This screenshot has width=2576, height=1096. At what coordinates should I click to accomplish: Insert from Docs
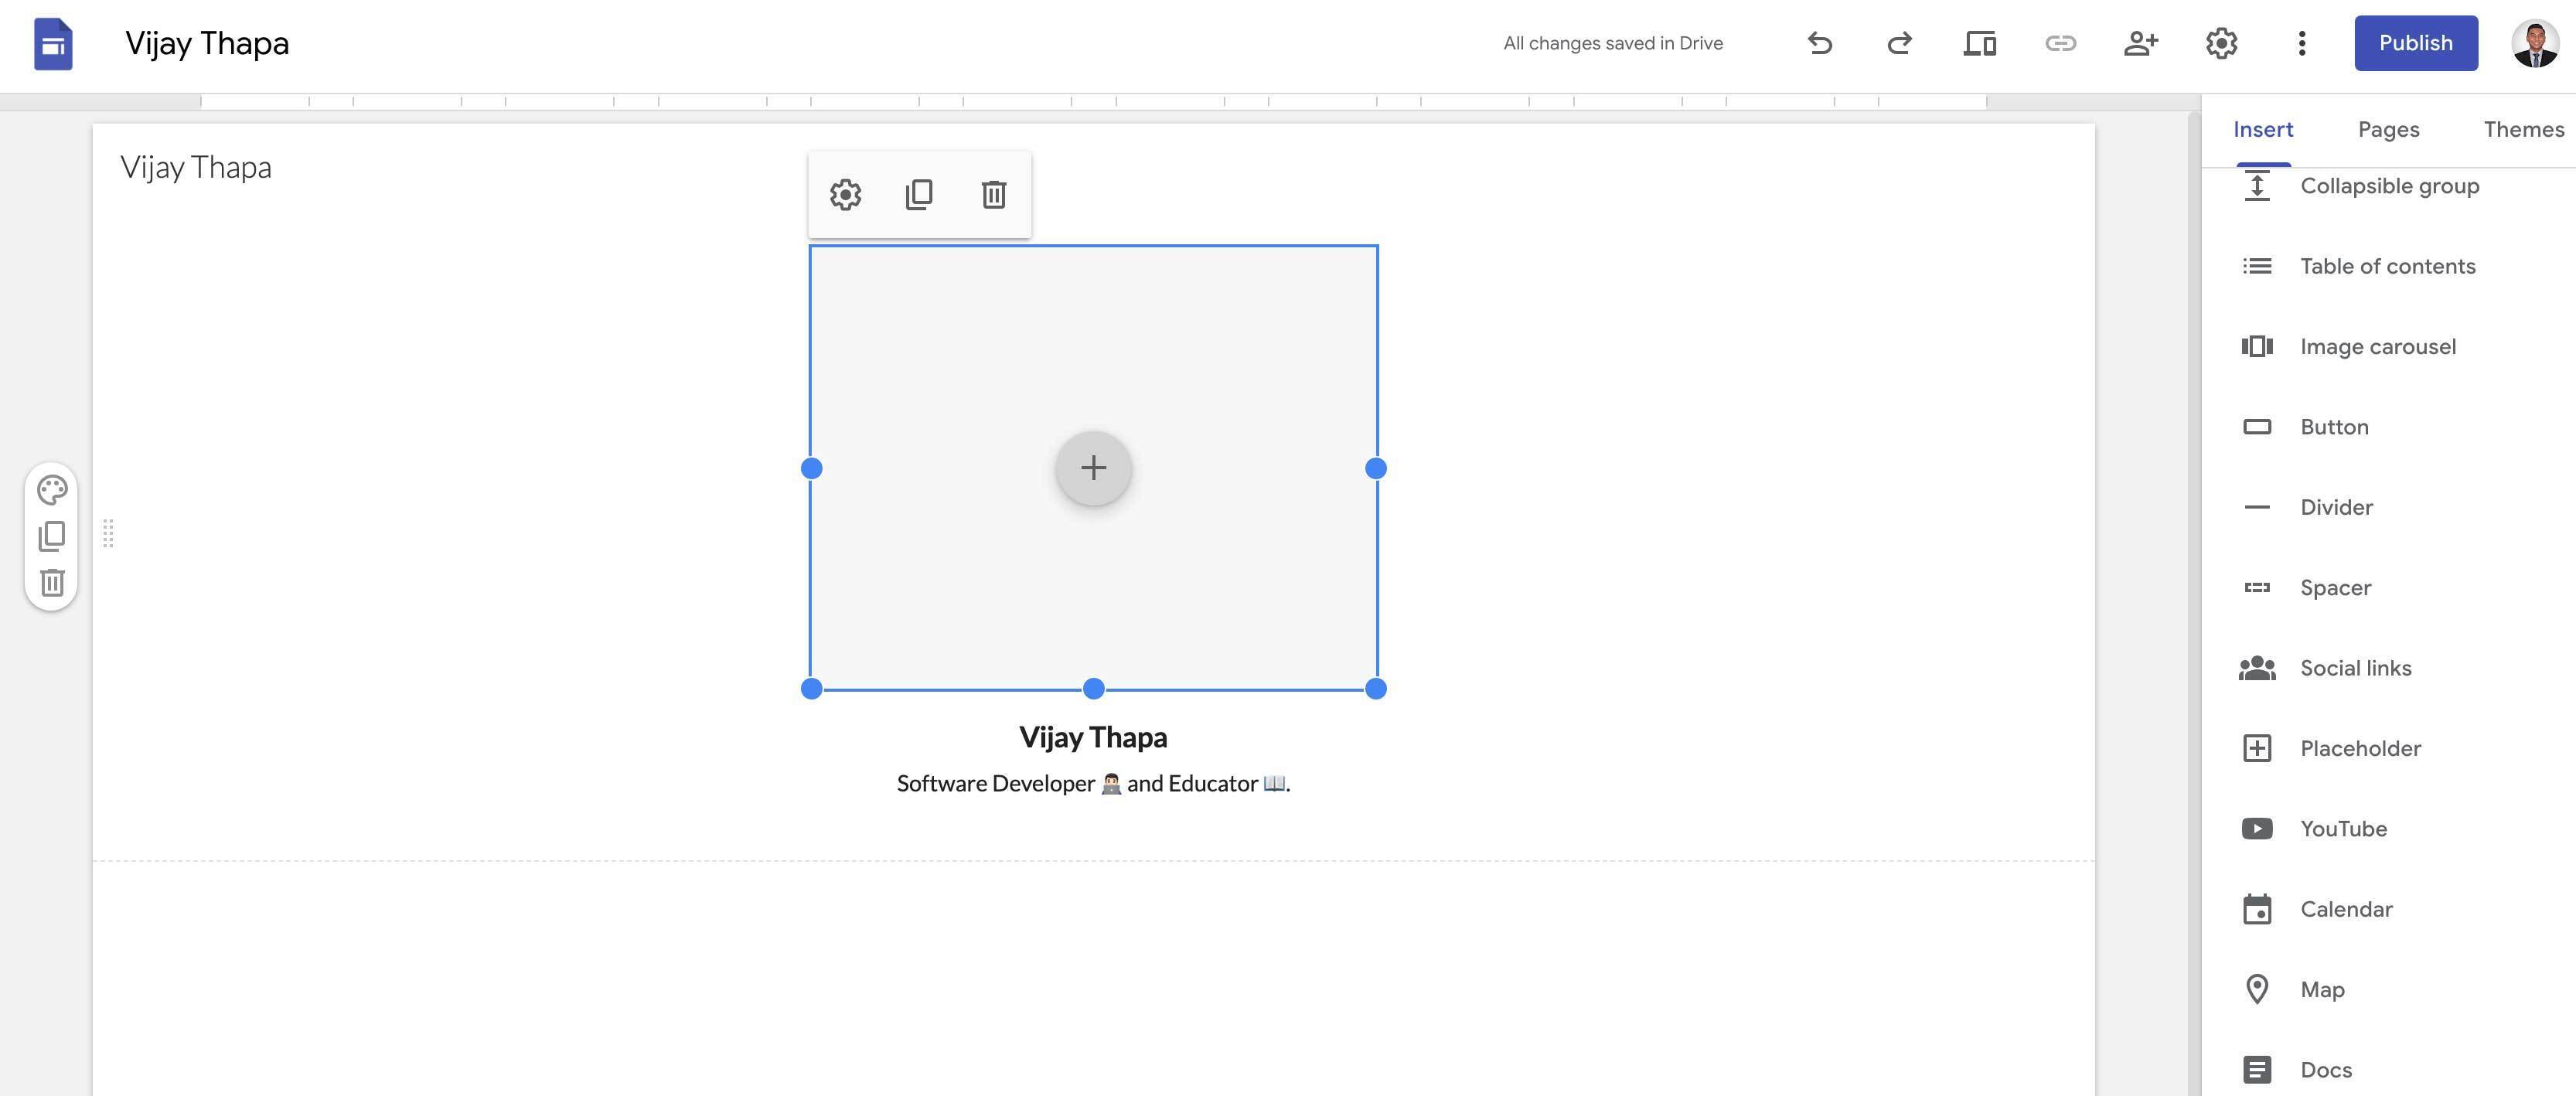point(2389,1070)
